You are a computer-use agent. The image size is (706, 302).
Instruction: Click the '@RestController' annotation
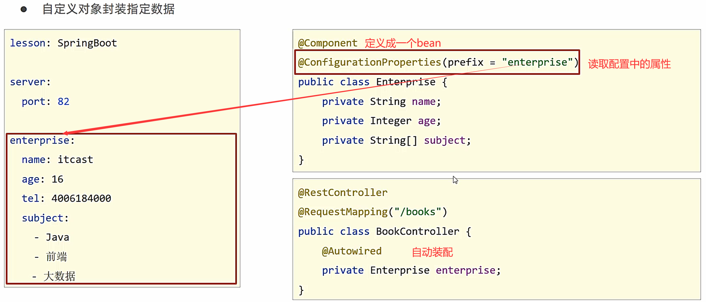[x=343, y=193]
